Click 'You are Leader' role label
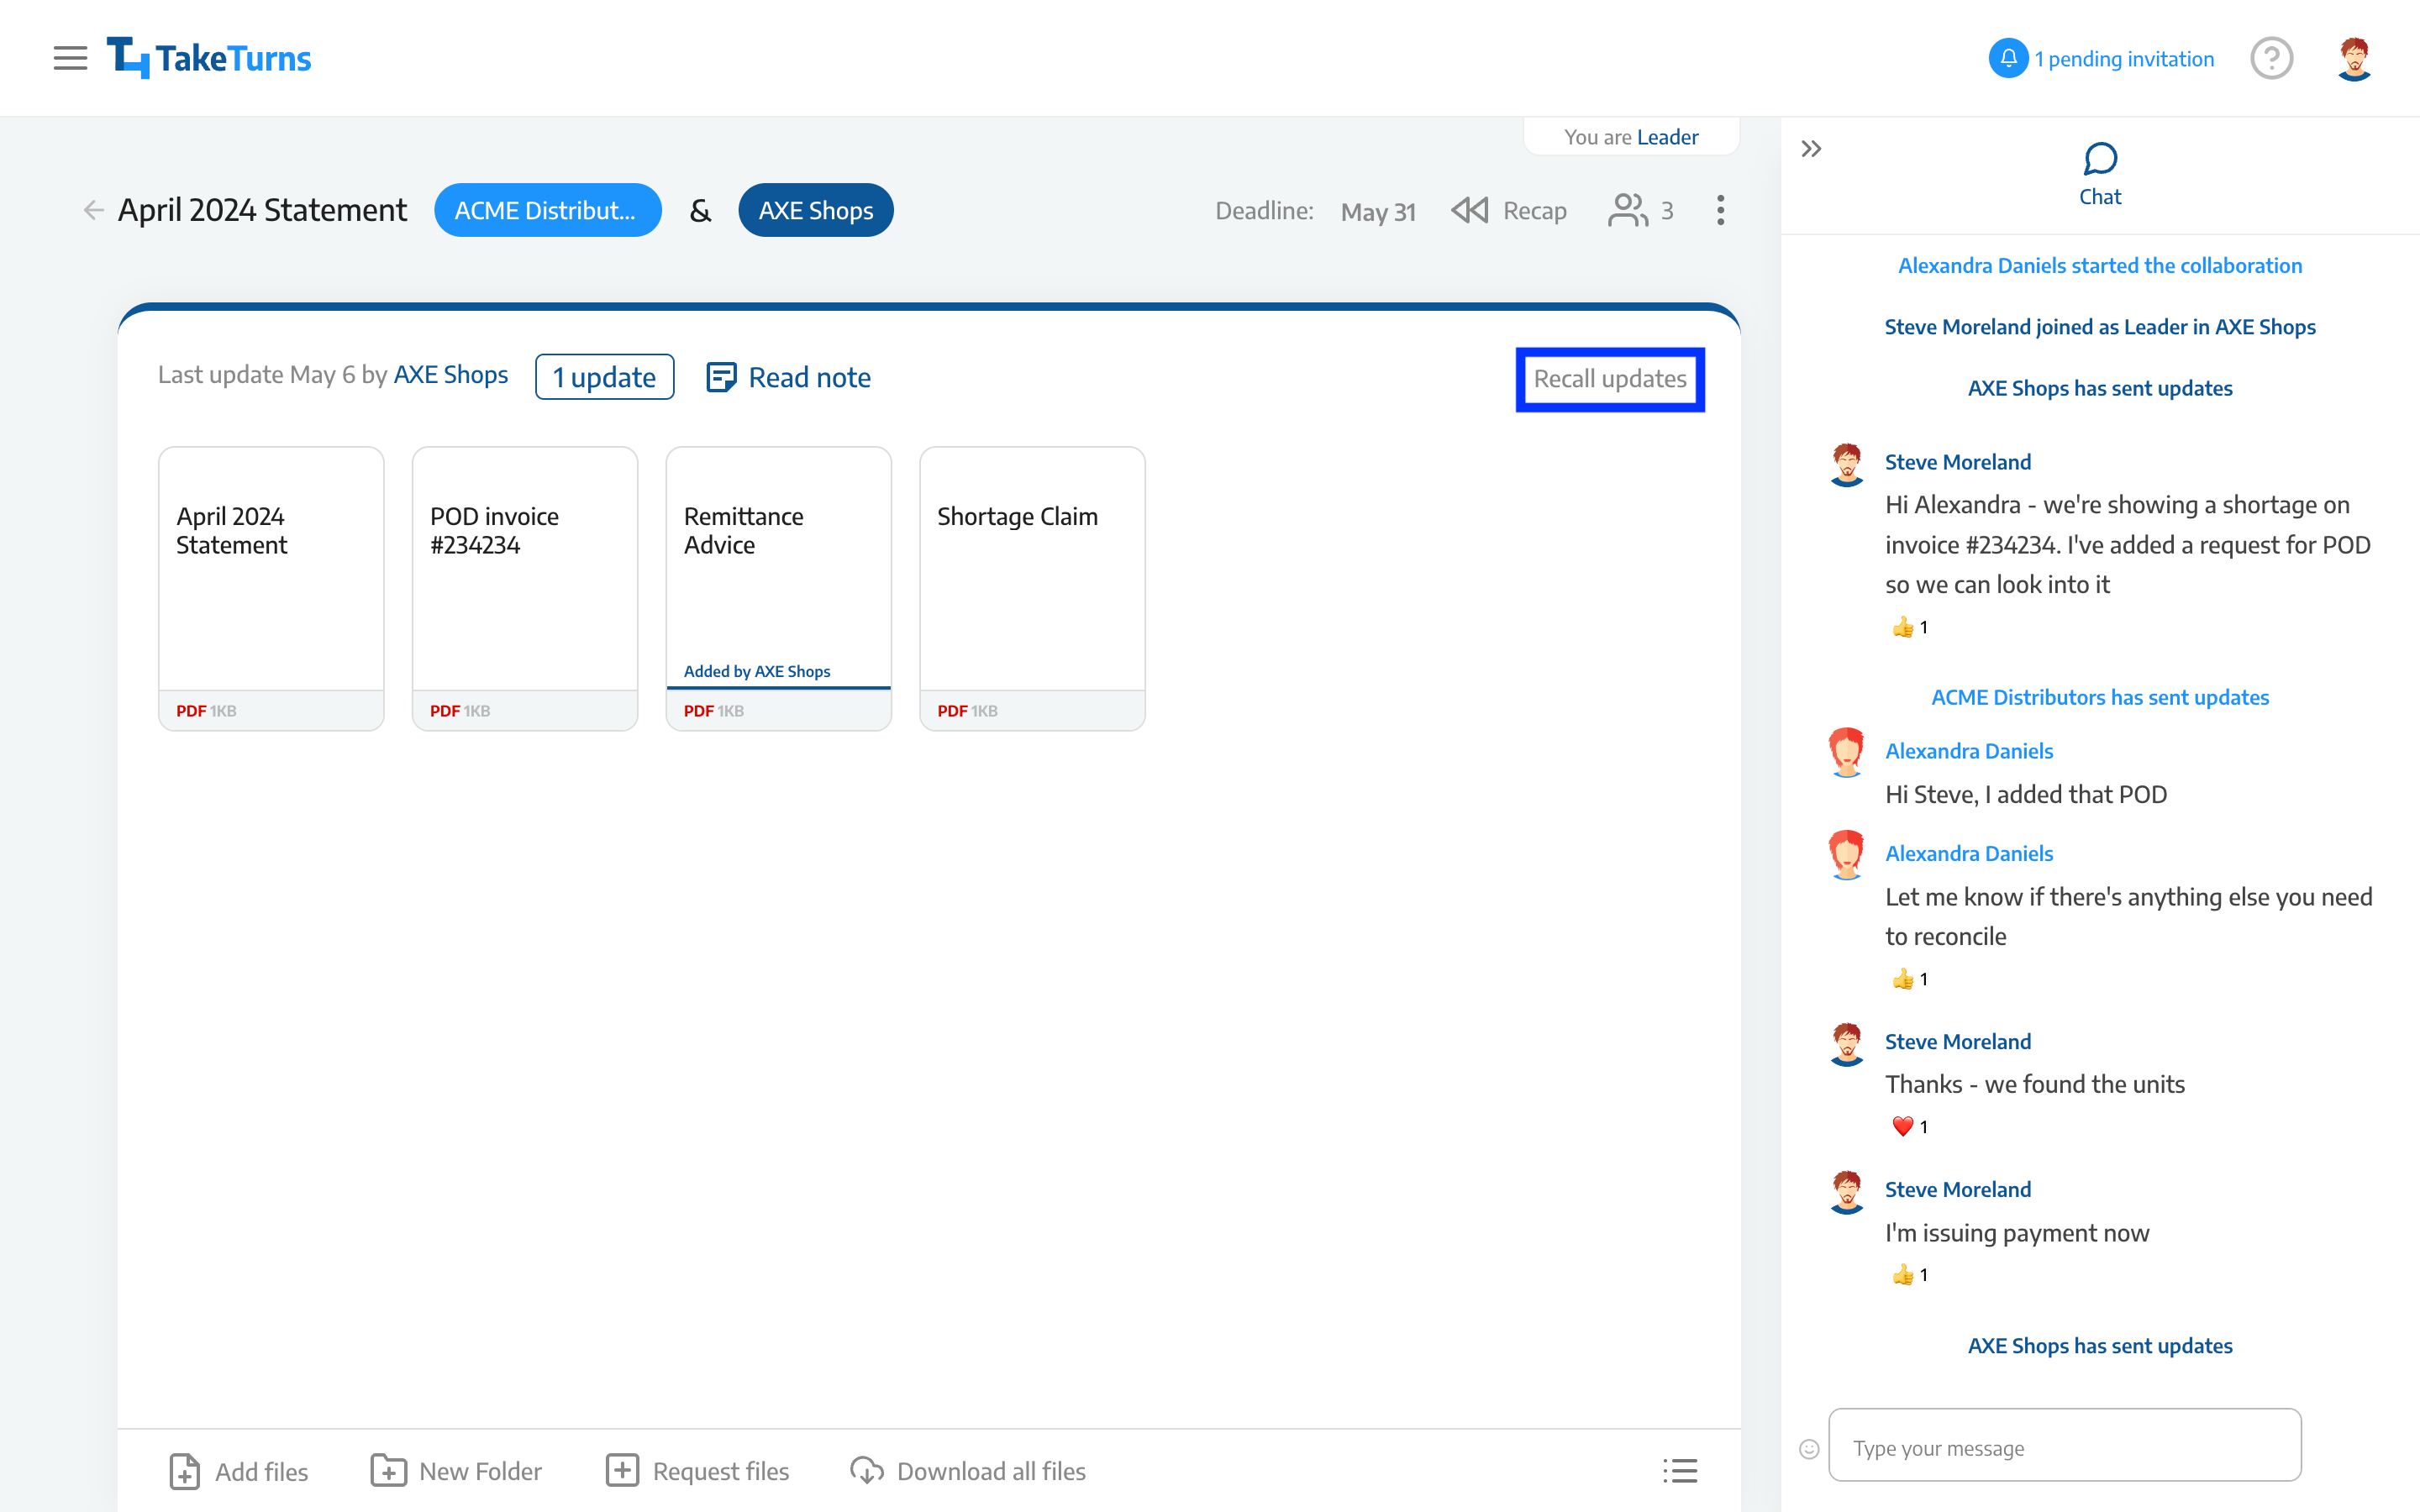 [x=1631, y=137]
